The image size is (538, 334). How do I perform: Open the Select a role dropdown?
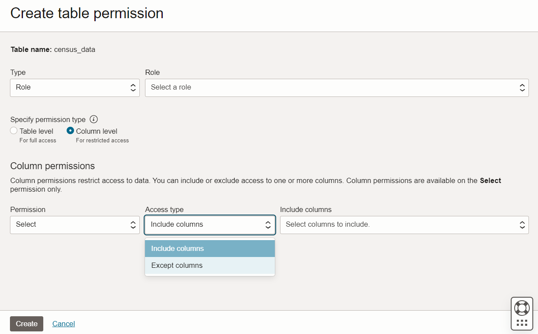338,87
